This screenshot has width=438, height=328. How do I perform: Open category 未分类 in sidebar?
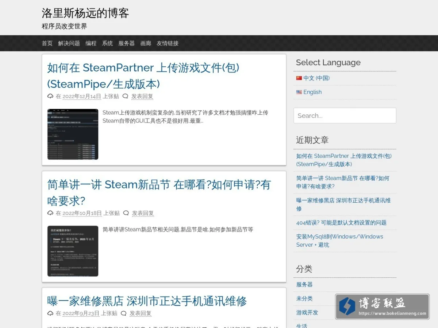(304, 298)
